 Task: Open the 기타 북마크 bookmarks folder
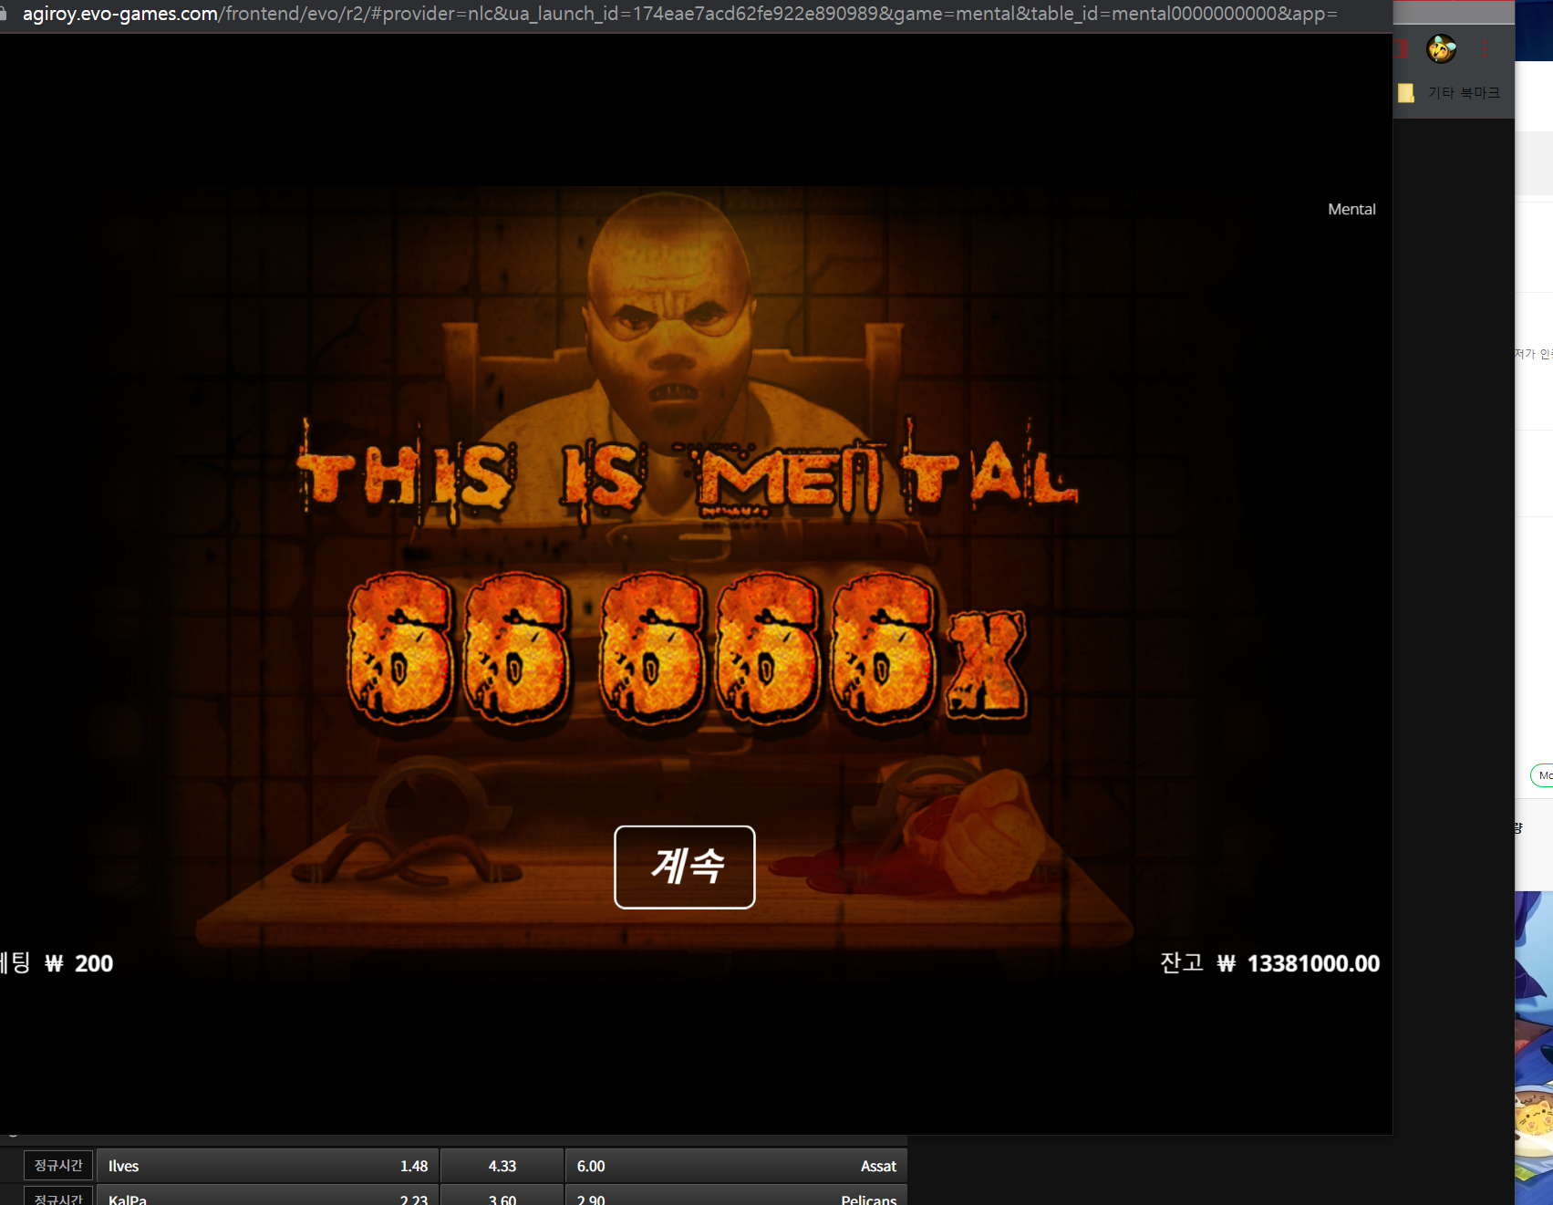[x=1450, y=92]
